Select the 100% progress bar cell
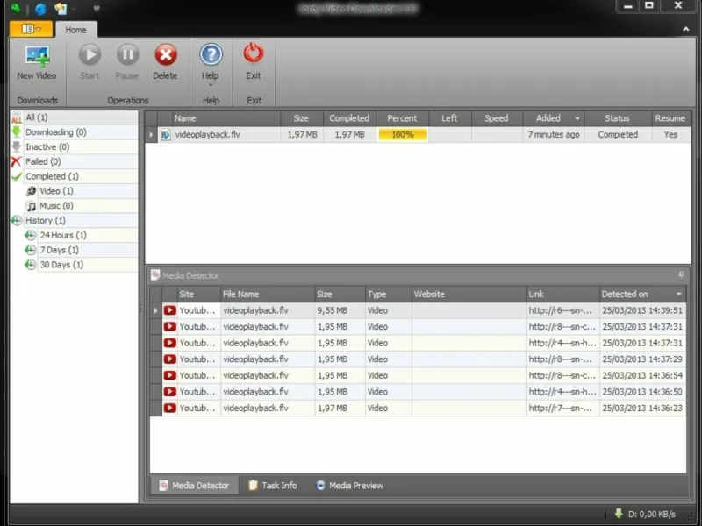 pyautogui.click(x=403, y=135)
